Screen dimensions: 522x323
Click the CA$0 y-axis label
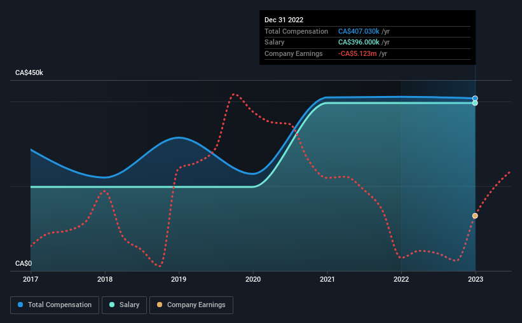pyautogui.click(x=24, y=263)
